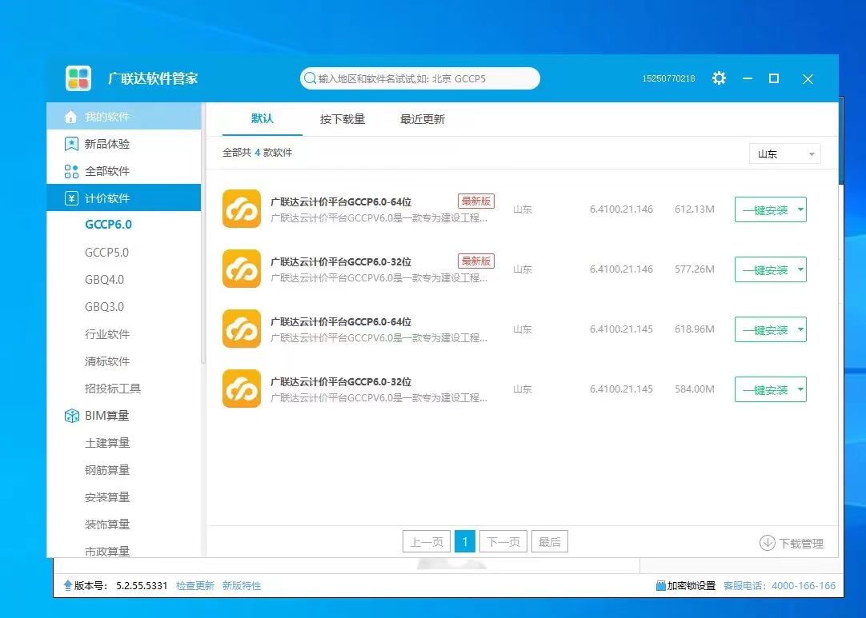
Task: Click the 最后 pagination button
Action: coord(550,542)
